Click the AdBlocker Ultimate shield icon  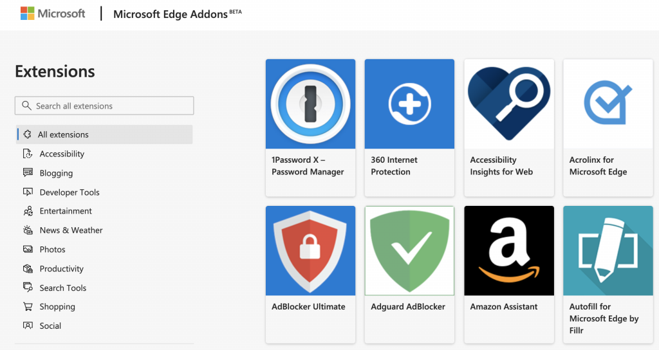pyautogui.click(x=310, y=250)
